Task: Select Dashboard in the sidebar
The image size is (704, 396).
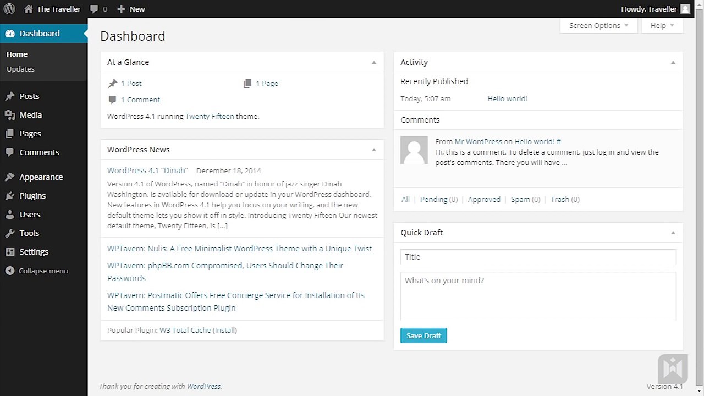Action: click(40, 34)
